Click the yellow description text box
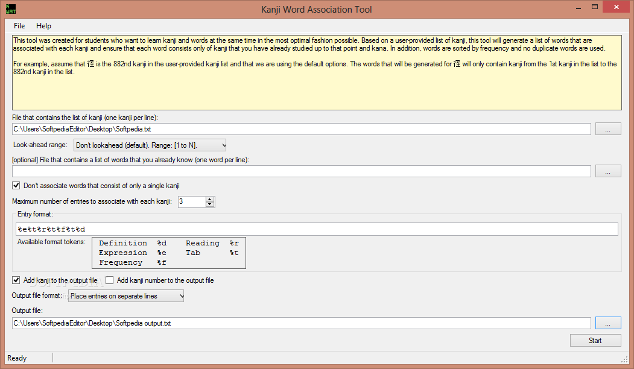This screenshot has width=634, height=369. pos(317,73)
